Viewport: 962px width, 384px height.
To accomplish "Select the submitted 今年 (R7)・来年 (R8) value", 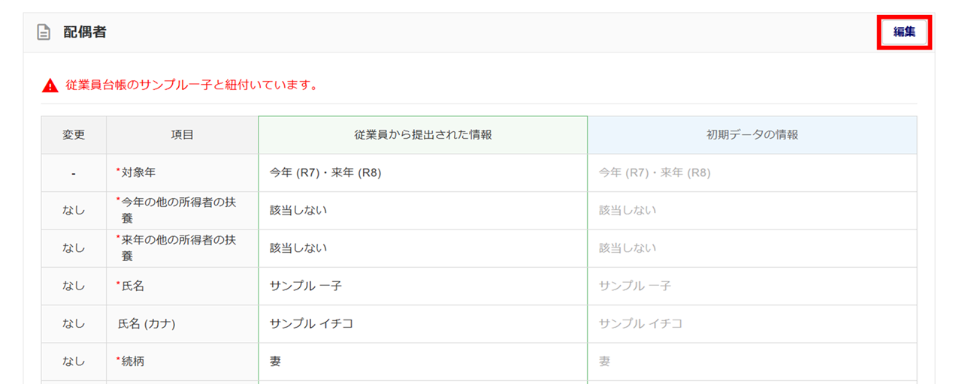I will coord(325,172).
